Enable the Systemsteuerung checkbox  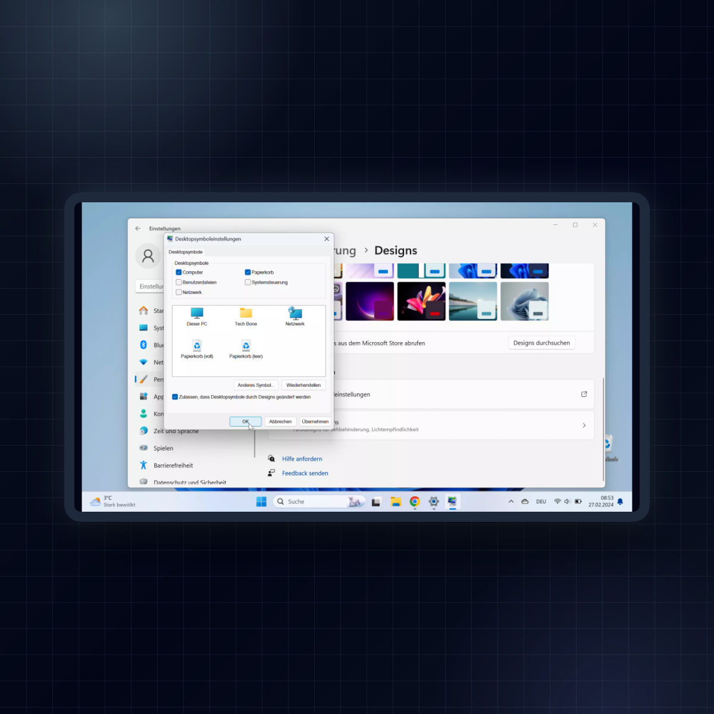[x=248, y=283]
